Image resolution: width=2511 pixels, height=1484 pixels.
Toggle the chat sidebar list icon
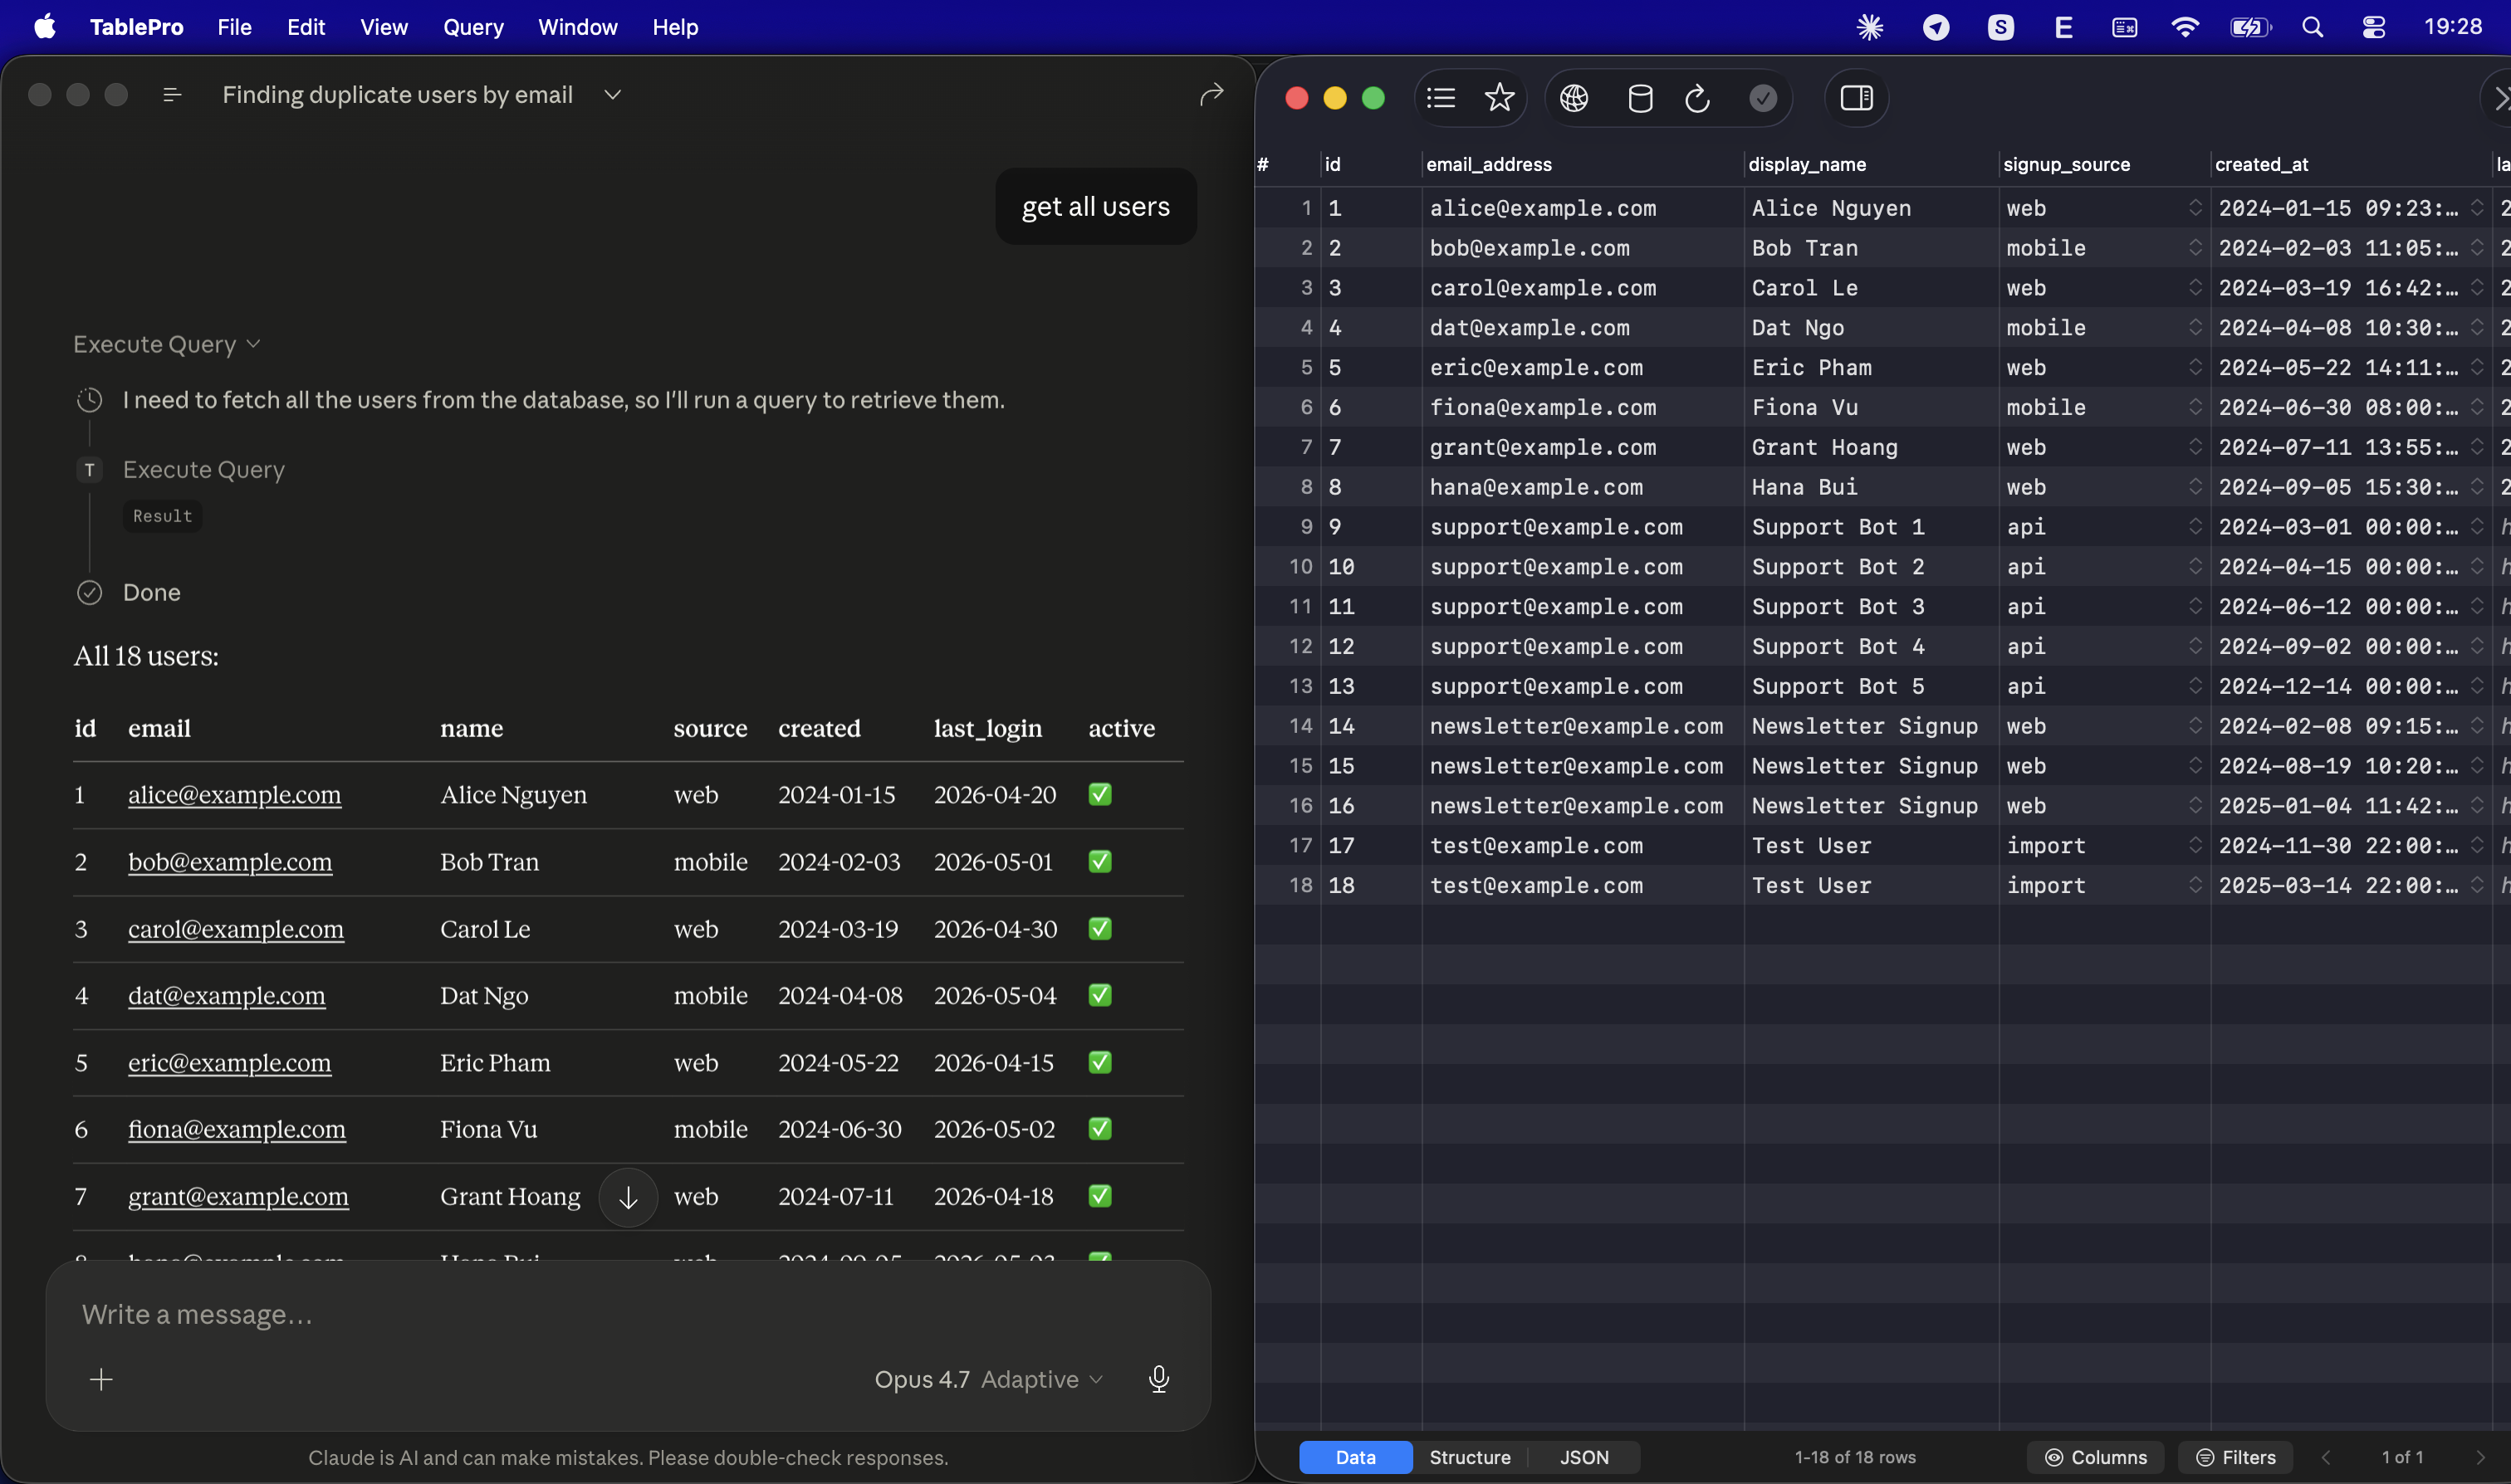click(172, 95)
